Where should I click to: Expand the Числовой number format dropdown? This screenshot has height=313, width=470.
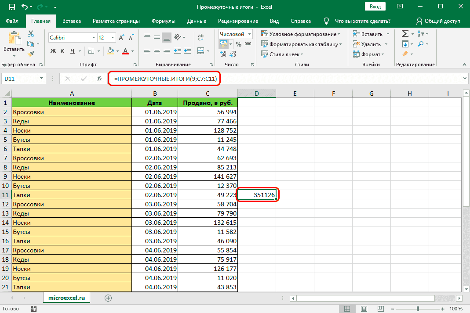pos(249,34)
